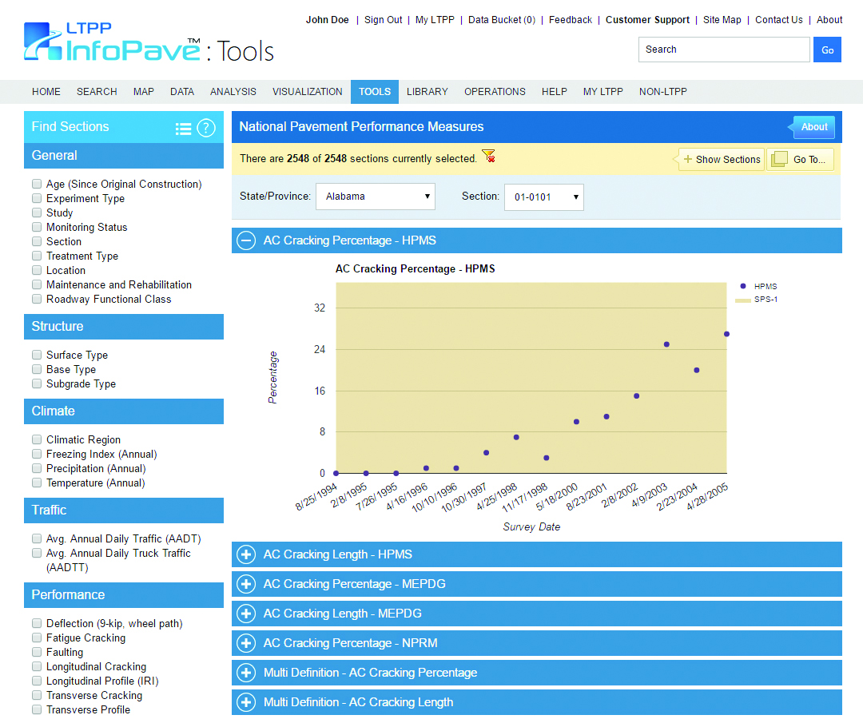This screenshot has width=863, height=719.
Task: Open the Data Bucket (0) link
Action: point(502,20)
